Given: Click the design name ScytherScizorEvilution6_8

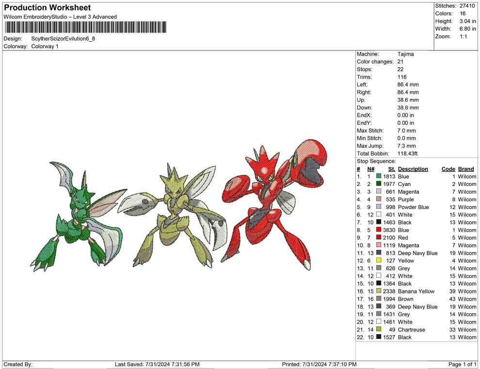Looking at the screenshot, I should click(x=63, y=39).
